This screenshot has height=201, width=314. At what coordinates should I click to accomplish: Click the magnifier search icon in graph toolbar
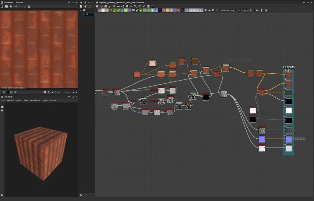coord(114,6)
